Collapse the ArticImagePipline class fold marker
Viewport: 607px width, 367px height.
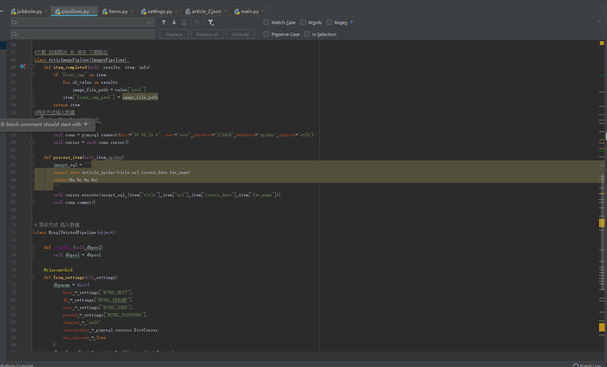click(x=32, y=60)
